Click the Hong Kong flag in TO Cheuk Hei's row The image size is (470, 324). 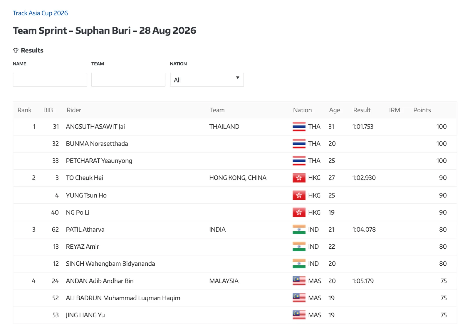click(299, 178)
